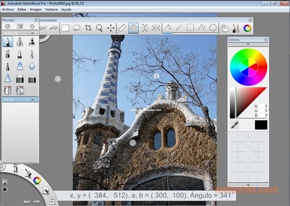
Task: Select the chisel-tip pen brush
Action: pos(7,54)
